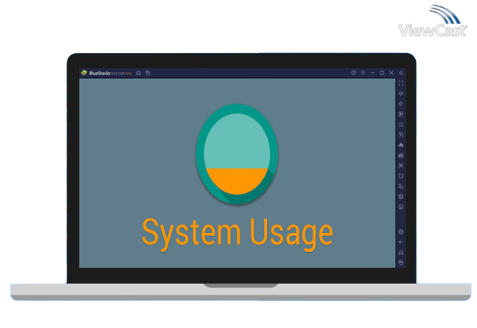
Task: Click the BlueStacks logo icon
Action: coord(84,73)
